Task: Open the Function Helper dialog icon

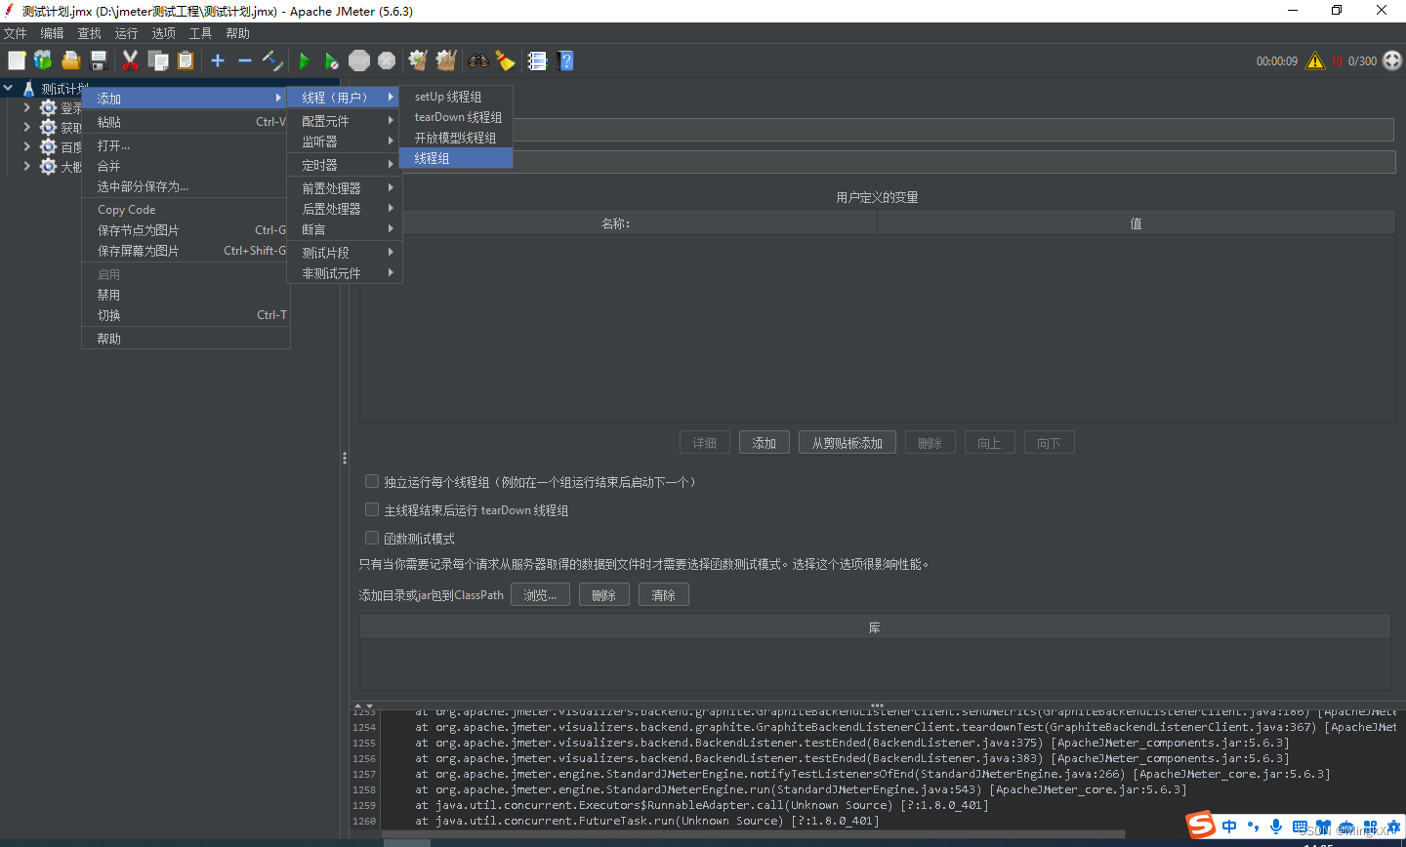Action: point(537,60)
